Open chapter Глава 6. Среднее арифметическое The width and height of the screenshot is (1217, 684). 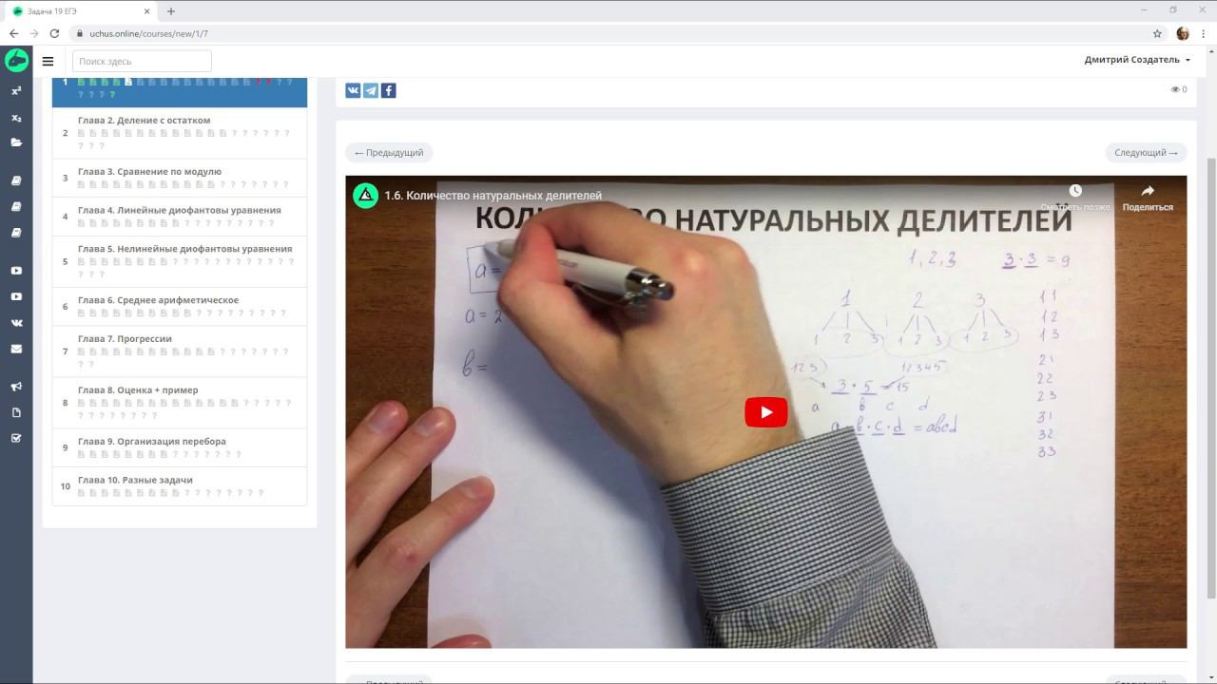click(x=180, y=306)
